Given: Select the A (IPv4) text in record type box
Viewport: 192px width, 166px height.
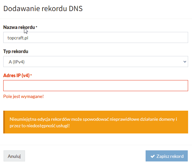Looking at the screenshot, I should [17, 62].
